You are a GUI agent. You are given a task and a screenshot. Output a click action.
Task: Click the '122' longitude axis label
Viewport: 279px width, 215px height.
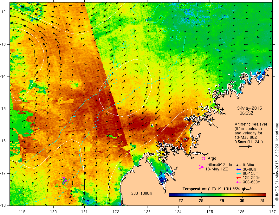[x=116, y=212]
